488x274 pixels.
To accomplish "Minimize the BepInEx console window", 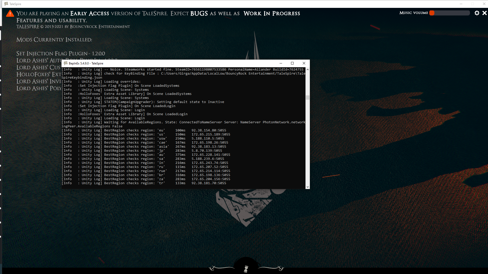I will tap(281, 63).
